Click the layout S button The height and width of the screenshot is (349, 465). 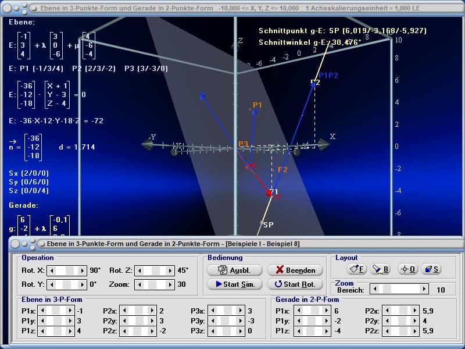(x=431, y=269)
